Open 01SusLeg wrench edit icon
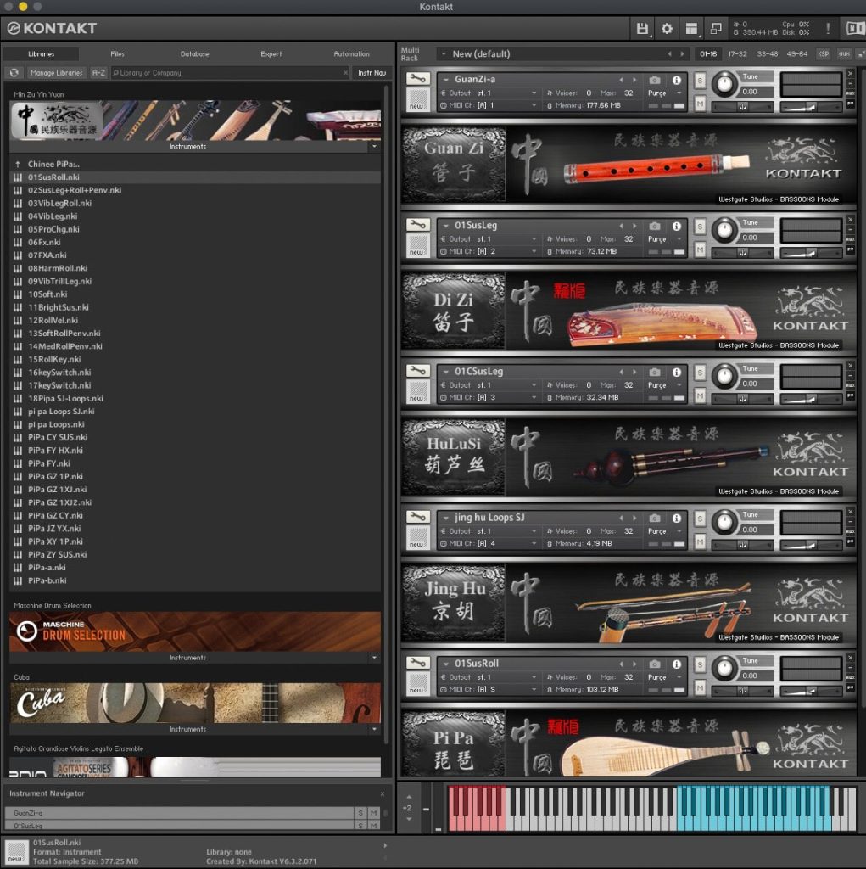This screenshot has height=869, width=866. 418,225
